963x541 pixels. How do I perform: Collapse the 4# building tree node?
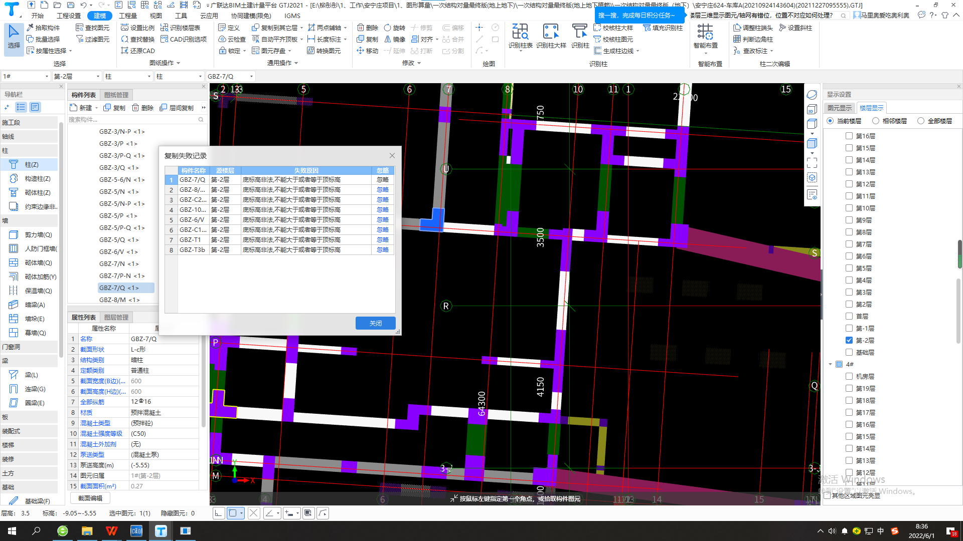[831, 364]
